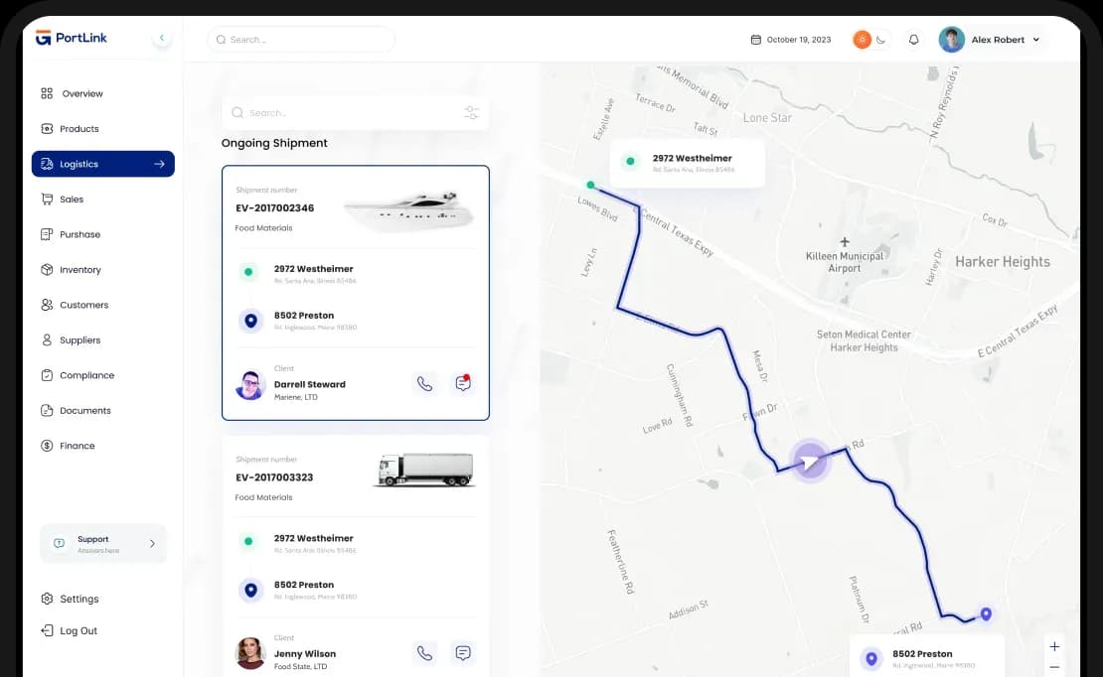Open Settings in the sidebar

pos(79,599)
